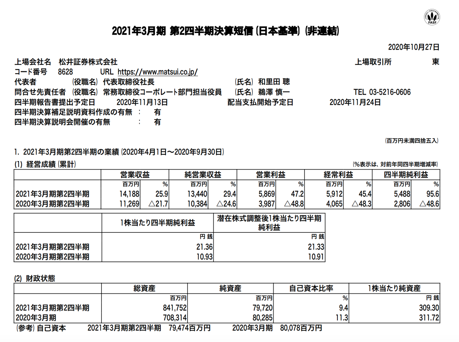Click contact person name 鵜澤 慎一
The height and width of the screenshot is (342, 459).
coord(274,92)
